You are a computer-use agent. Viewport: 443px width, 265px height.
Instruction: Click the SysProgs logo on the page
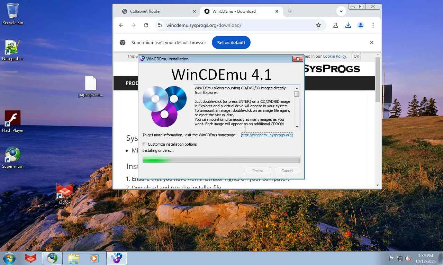pos(332,69)
